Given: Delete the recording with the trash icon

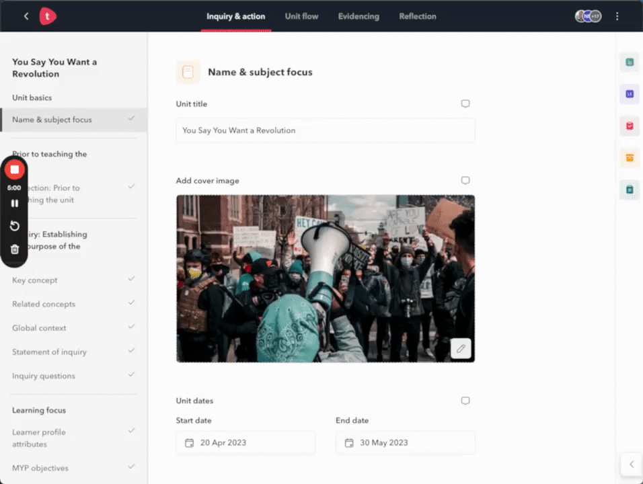Looking at the screenshot, I should pyautogui.click(x=15, y=249).
